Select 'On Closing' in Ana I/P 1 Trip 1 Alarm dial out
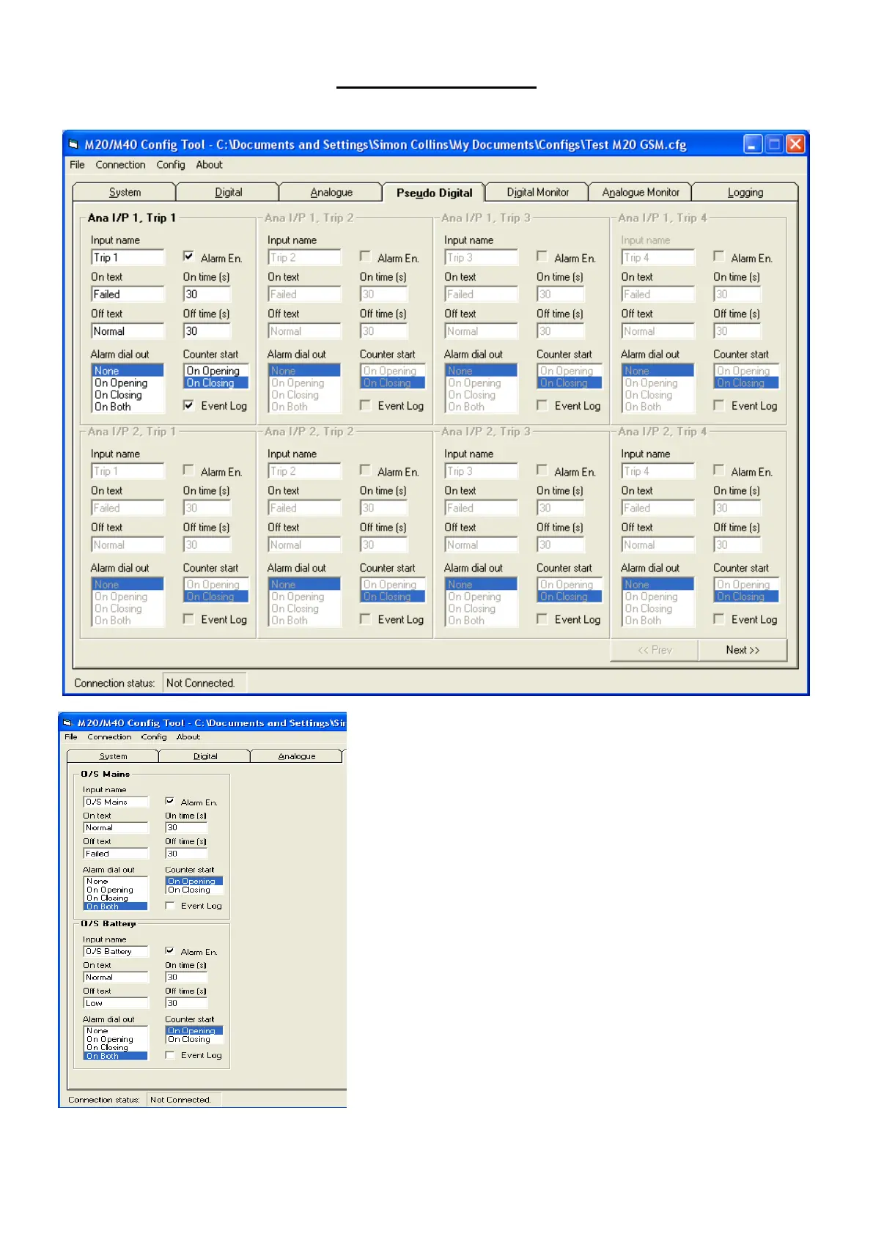873x1234 pixels. click(x=128, y=394)
